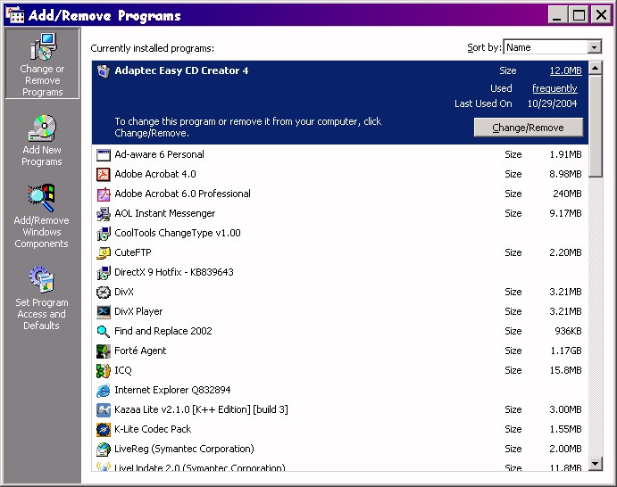This screenshot has height=487, width=617.
Task: Select Add New Programs CD icon
Action: (42, 128)
